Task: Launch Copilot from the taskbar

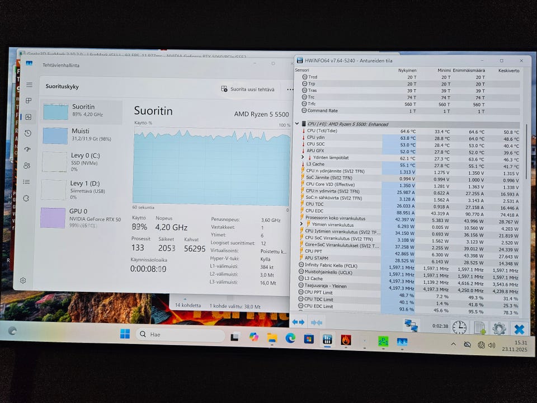Action: (254, 338)
